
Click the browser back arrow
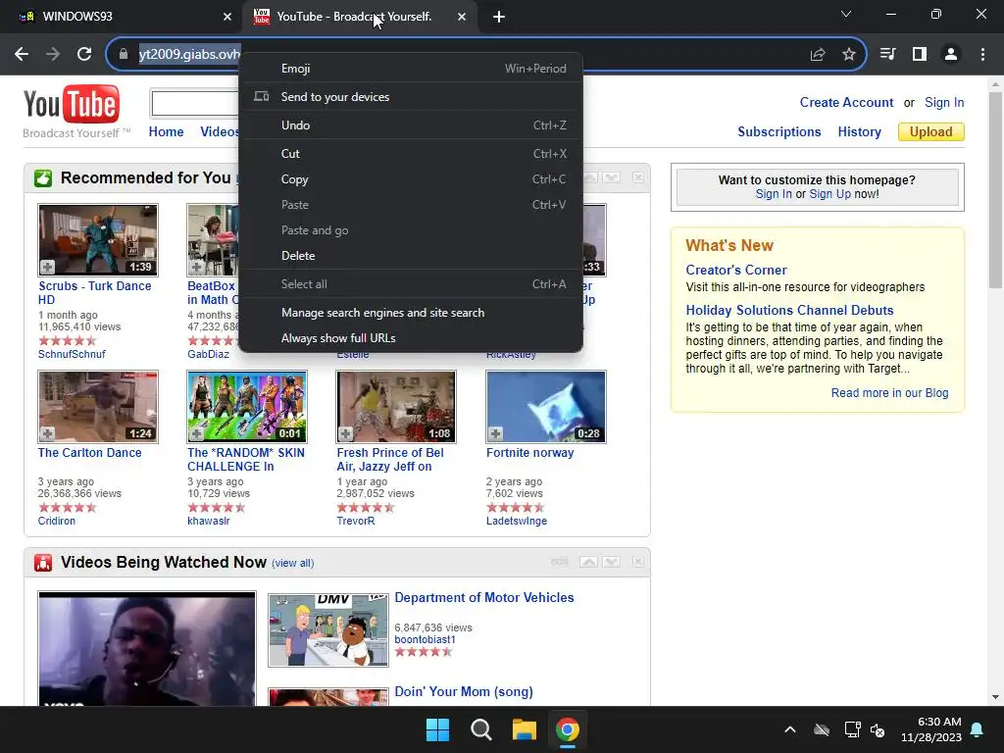click(22, 55)
